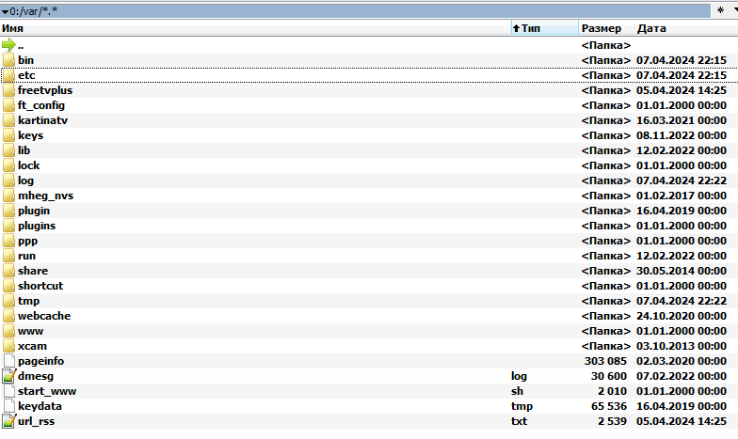Click the parent directory green arrow icon

(8, 45)
